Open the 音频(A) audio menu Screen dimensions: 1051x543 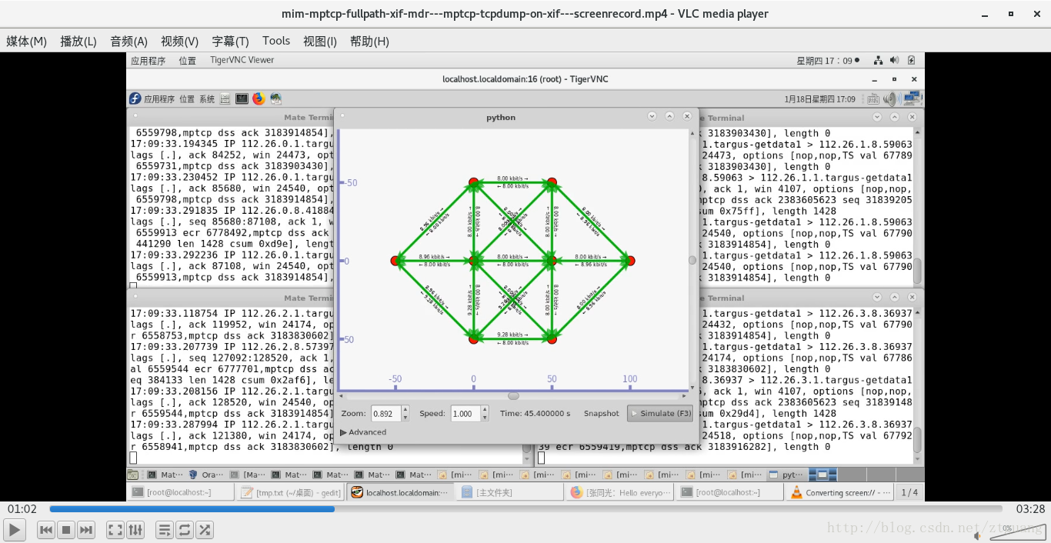128,42
